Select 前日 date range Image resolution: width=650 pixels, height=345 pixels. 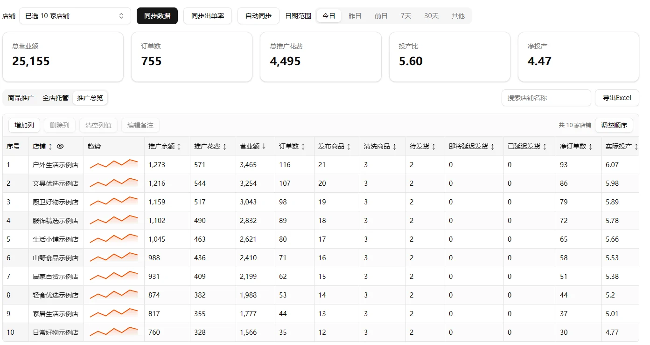click(x=381, y=16)
